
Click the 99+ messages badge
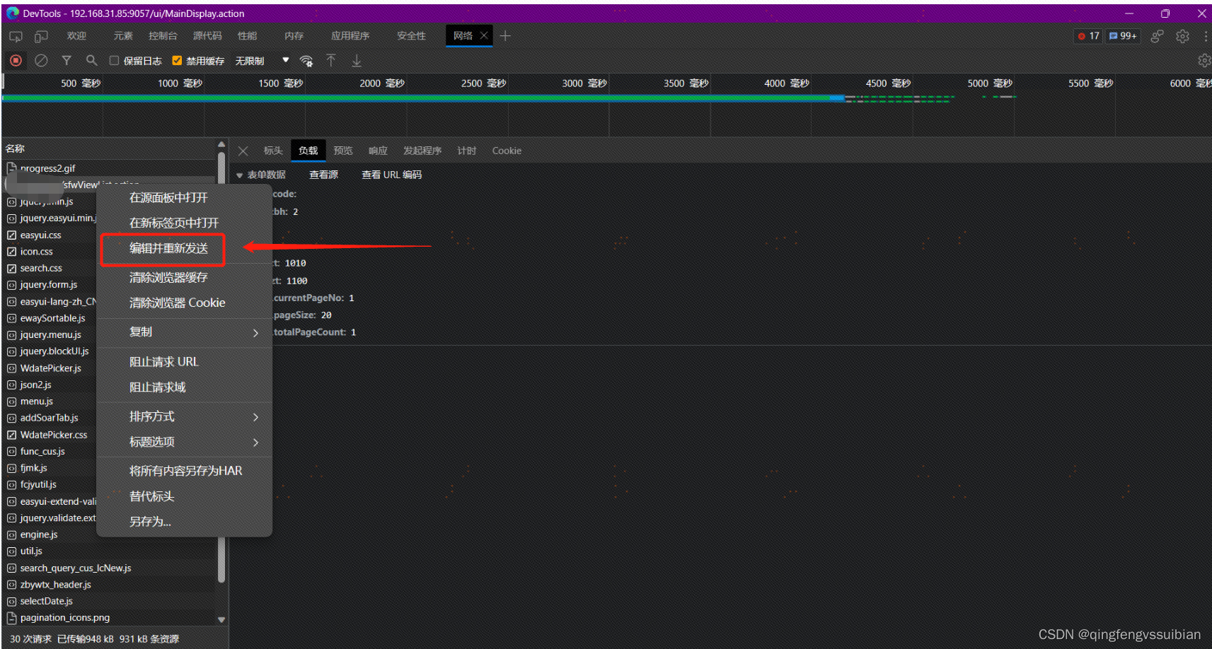(1123, 36)
